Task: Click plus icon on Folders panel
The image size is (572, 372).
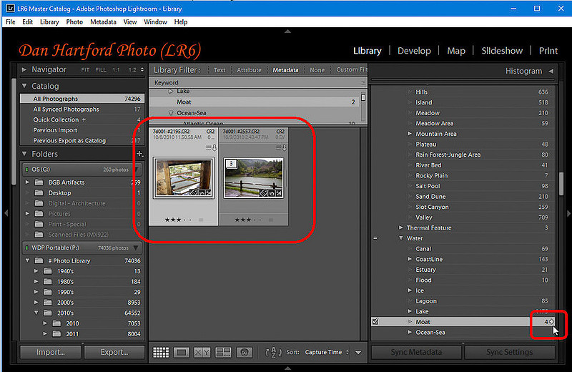Action: point(139,154)
